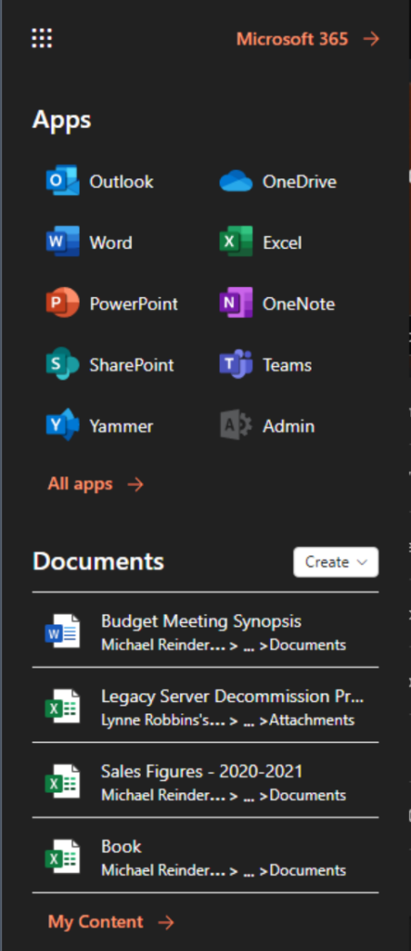Click the path line under Budget Meeting Synopsis

[x=224, y=645]
